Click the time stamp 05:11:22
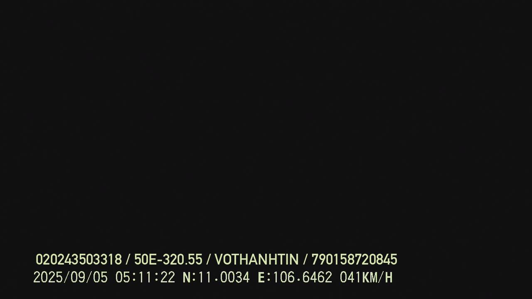 [x=145, y=277]
